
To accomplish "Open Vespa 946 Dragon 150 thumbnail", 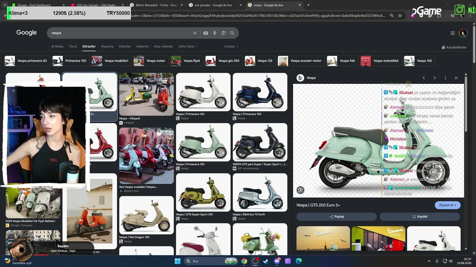I will point(146,215).
